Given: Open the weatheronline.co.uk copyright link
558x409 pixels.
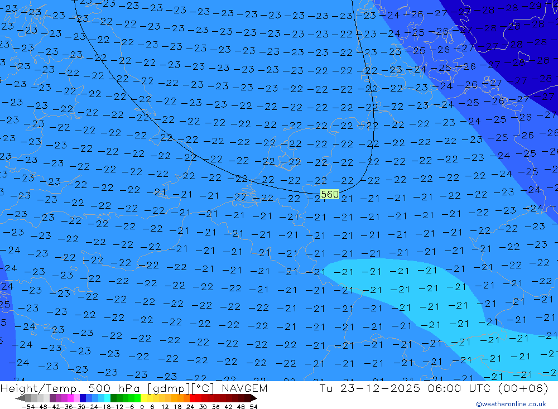Looking at the screenshot, I should click(x=511, y=404).
